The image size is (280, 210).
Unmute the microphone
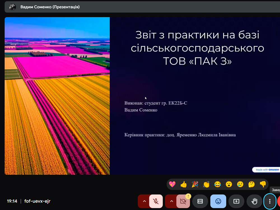156,201
